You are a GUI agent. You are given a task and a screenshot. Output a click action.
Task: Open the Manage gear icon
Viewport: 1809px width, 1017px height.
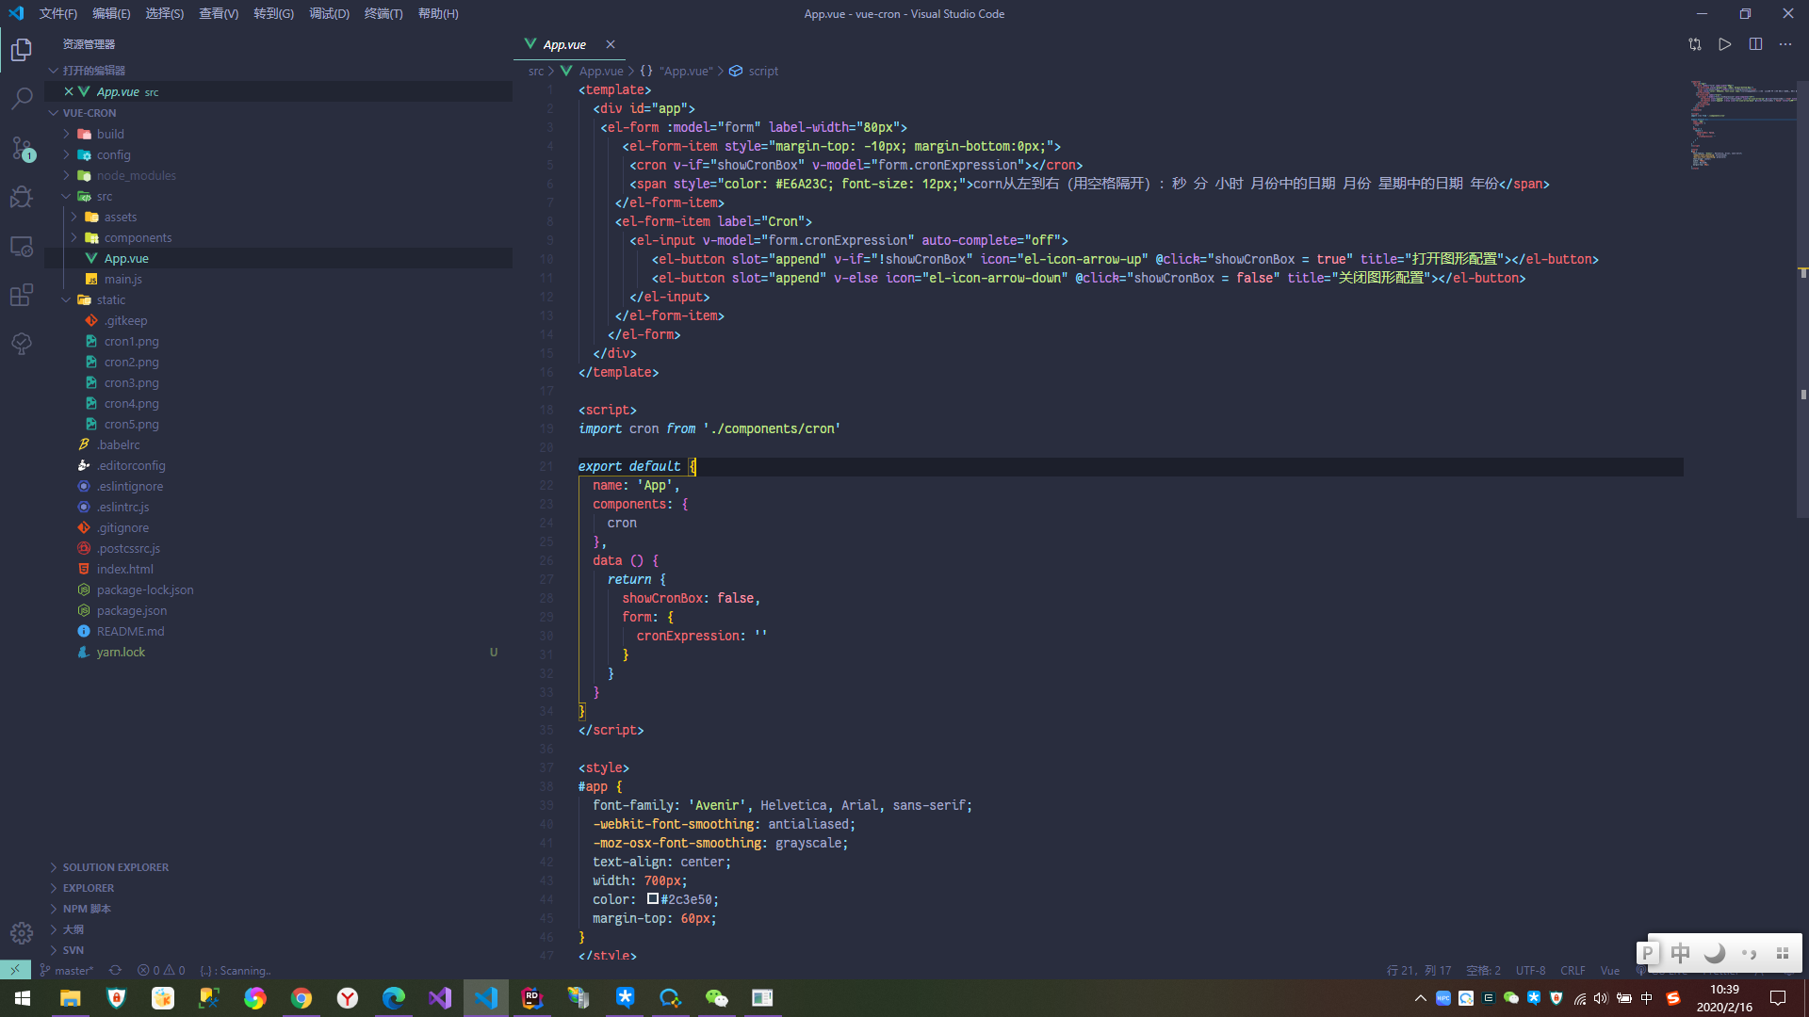click(22, 932)
